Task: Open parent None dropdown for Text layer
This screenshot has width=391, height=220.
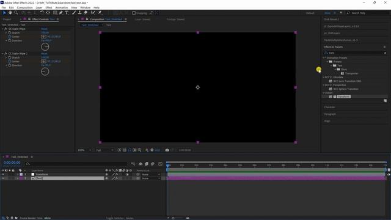Action: click(151, 178)
